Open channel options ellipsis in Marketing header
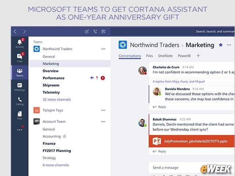 coord(229,45)
